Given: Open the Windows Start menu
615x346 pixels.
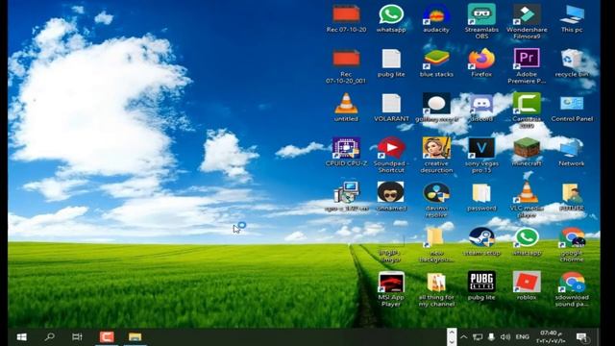Looking at the screenshot, I should click(x=22, y=337).
